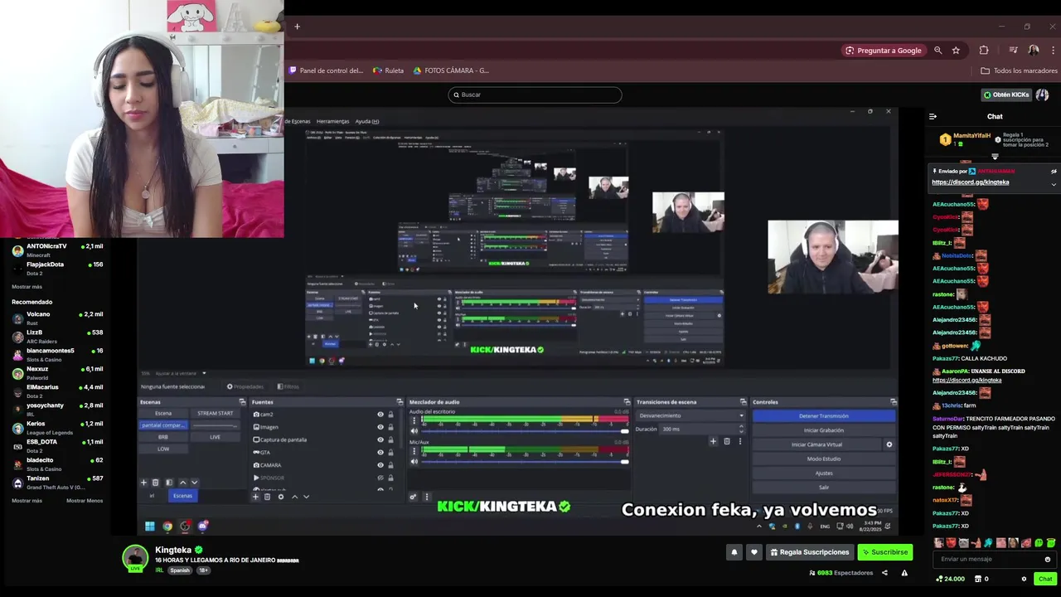Toggle lock on cam2 source
This screenshot has width=1061, height=597.
tap(390, 415)
